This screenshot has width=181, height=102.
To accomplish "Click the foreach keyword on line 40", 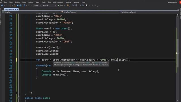I will pos(41,65).
